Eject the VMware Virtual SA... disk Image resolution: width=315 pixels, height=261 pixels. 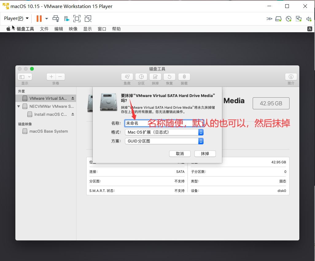pyautogui.click(x=73, y=98)
